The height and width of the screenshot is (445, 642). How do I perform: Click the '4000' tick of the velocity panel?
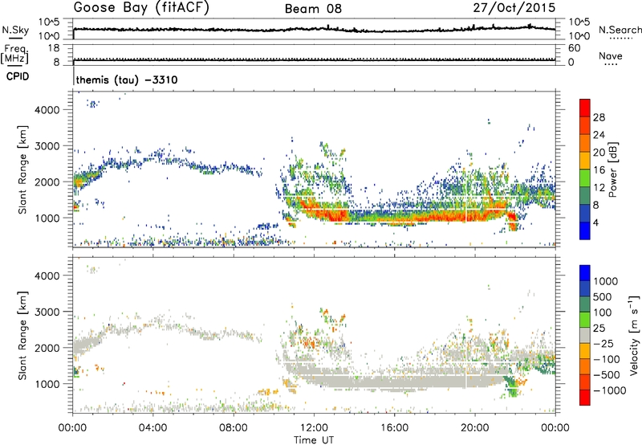coord(47,276)
